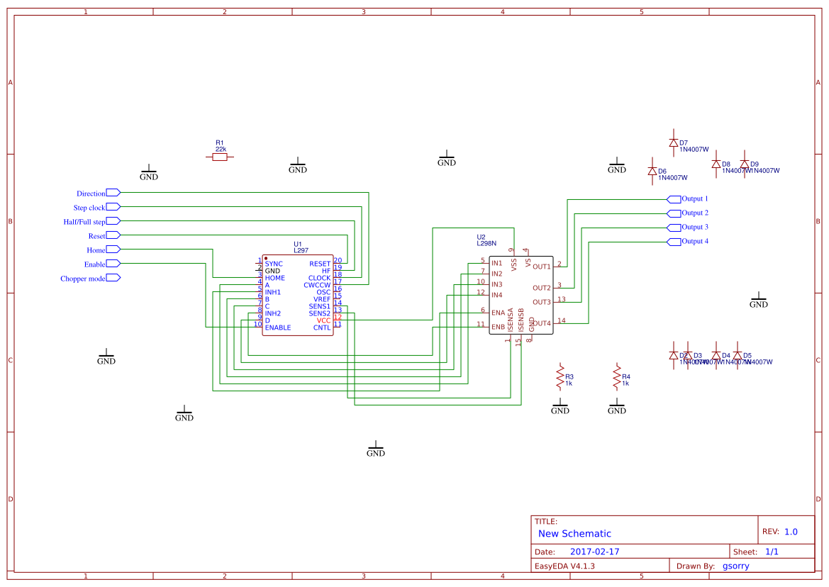Click the ISENSA pin label on U2
The image size is (829, 587).
[x=510, y=320]
